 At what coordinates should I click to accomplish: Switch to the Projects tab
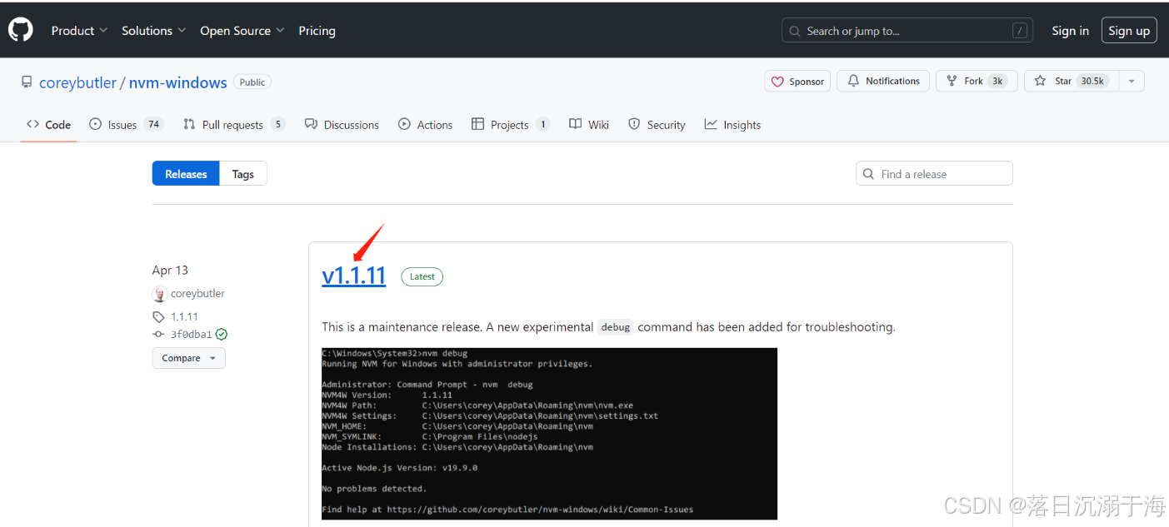pyautogui.click(x=511, y=125)
